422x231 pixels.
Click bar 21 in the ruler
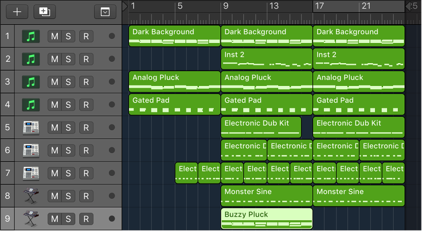point(366,6)
